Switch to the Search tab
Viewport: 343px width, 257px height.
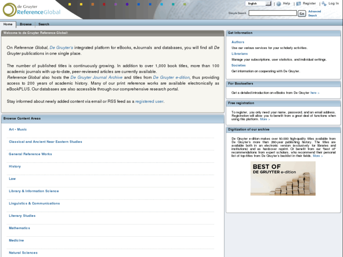pos(44,24)
